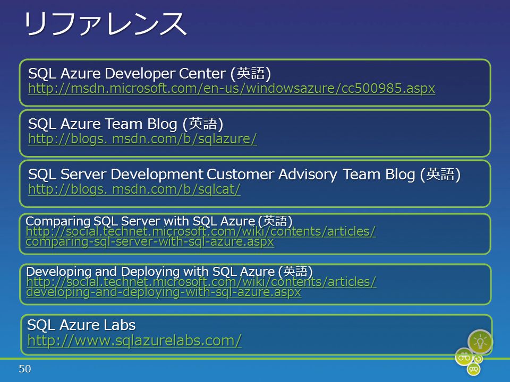Click the binoculars circle icon

(464, 357)
